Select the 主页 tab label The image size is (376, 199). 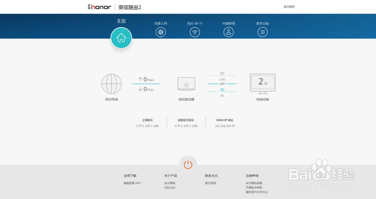121,21
